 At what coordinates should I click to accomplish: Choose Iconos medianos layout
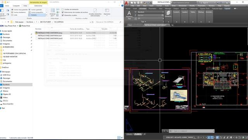click(19, 12)
